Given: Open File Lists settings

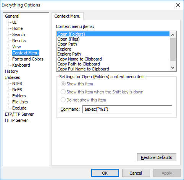Looking at the screenshot, I should coord(20,102).
